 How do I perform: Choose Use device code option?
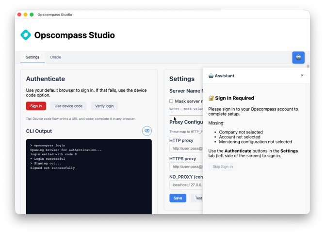click(68, 106)
